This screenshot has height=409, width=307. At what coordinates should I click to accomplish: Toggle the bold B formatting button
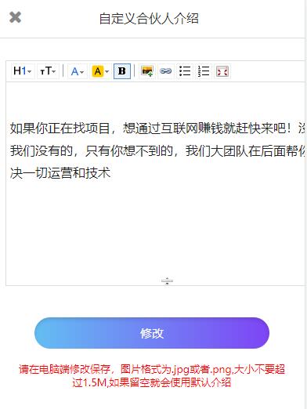coord(122,71)
